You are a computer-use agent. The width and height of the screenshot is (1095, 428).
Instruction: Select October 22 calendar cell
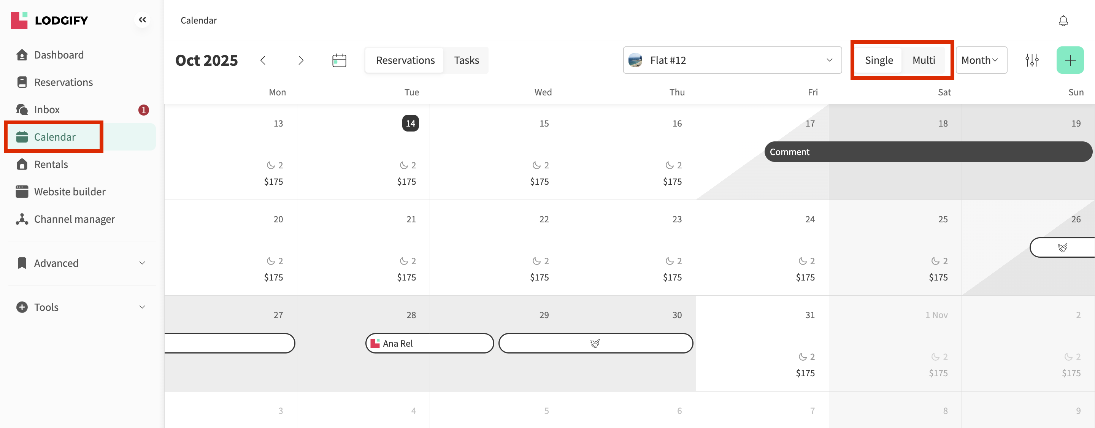[x=496, y=247]
